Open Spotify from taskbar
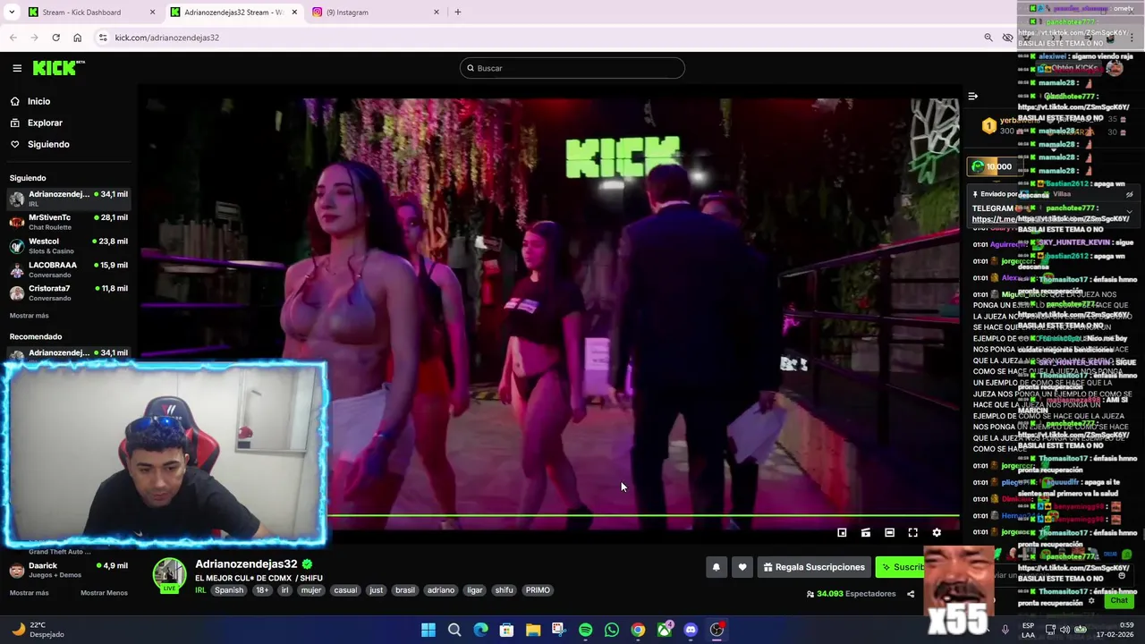The image size is (1145, 644). pyautogui.click(x=585, y=630)
